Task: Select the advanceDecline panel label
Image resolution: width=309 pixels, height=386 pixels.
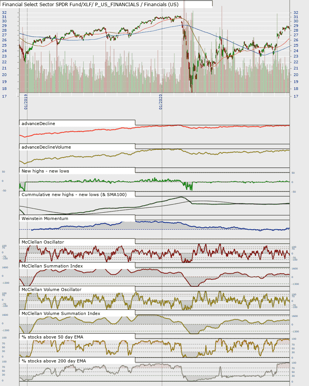Action: [x=39, y=124]
